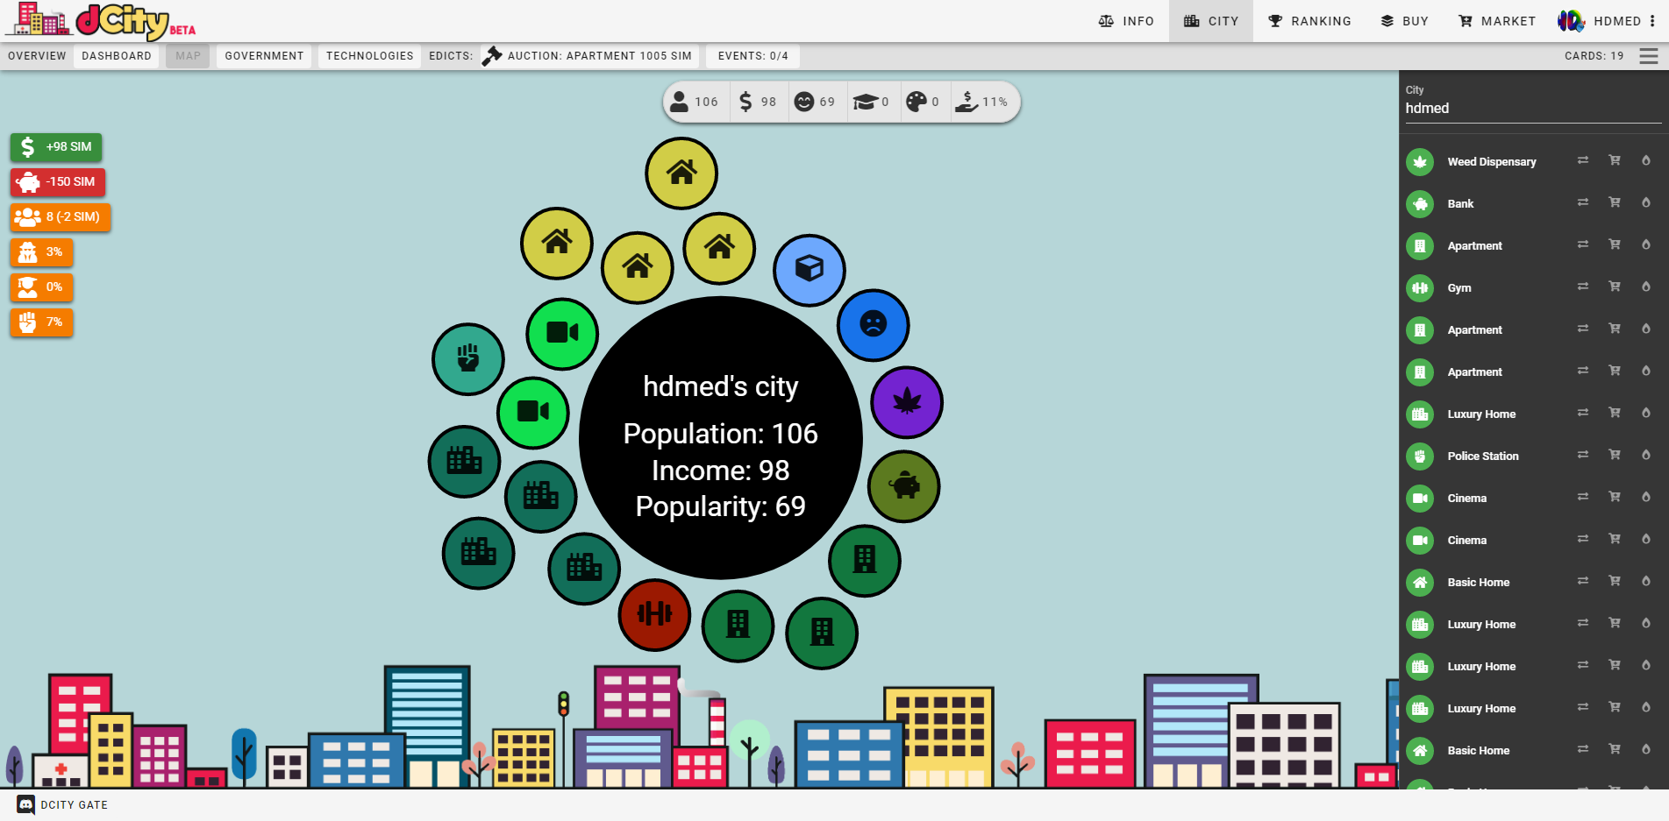Image resolution: width=1669 pixels, height=821 pixels.
Task: Click the 11% tax stat
Action: click(x=983, y=103)
